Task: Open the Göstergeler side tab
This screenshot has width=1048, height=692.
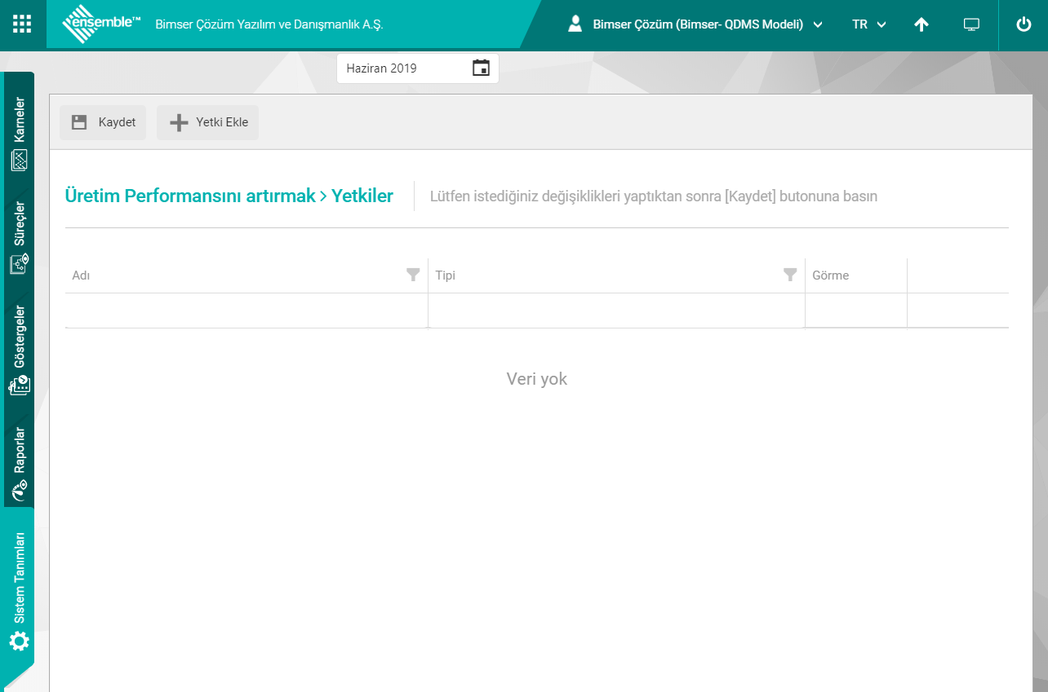Action: tap(20, 350)
